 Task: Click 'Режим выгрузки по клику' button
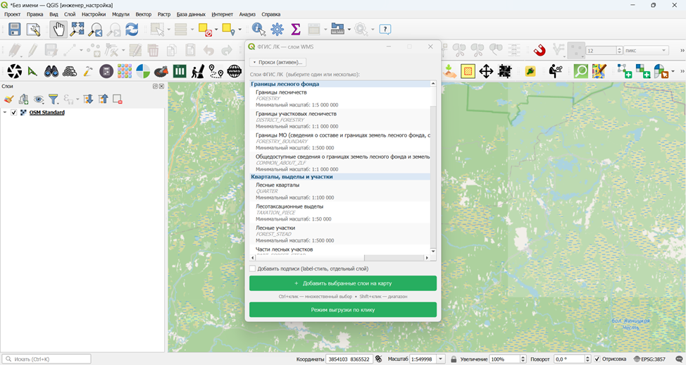coord(343,309)
